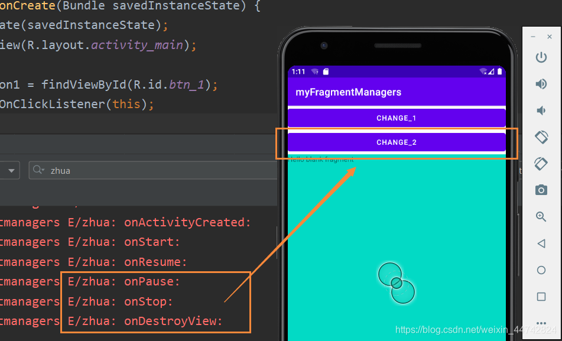Click the phone status bar WiFi icon

(x=315, y=72)
